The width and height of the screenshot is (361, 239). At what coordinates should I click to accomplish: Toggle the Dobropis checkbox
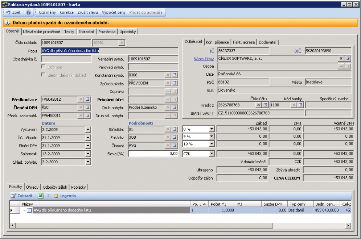click(x=43, y=67)
